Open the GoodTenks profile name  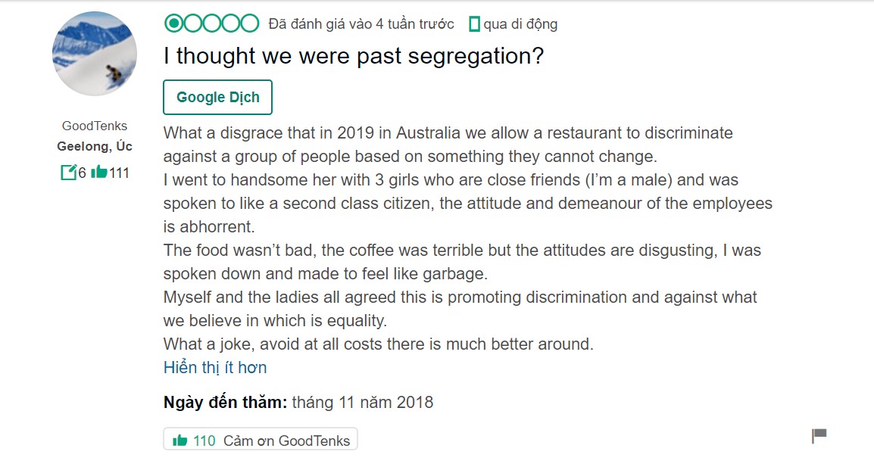pyautogui.click(x=95, y=126)
